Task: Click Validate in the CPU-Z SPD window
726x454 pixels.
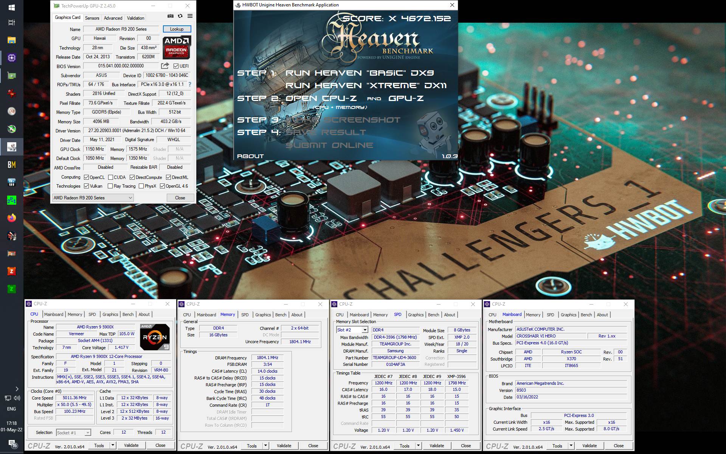Action: pos(437,446)
